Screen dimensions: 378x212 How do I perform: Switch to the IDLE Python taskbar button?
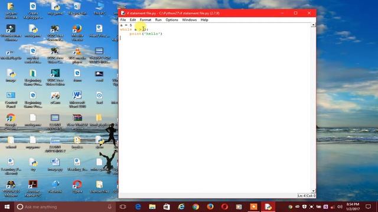[268, 207]
